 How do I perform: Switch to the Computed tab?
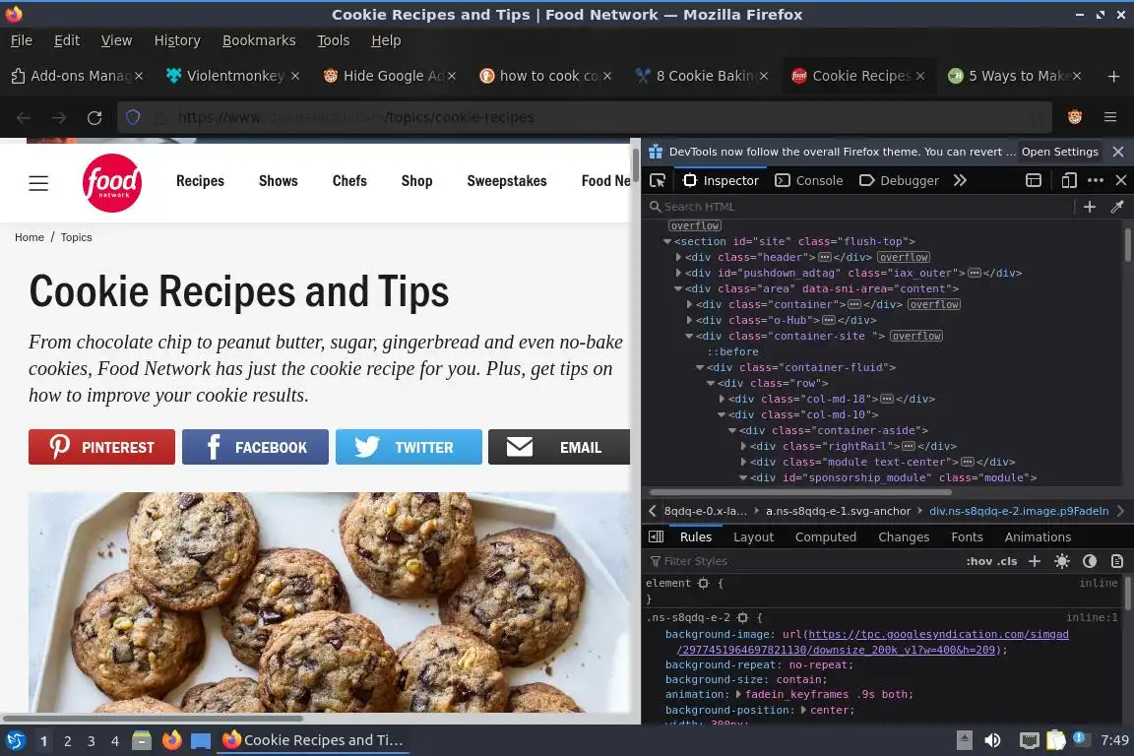826,536
